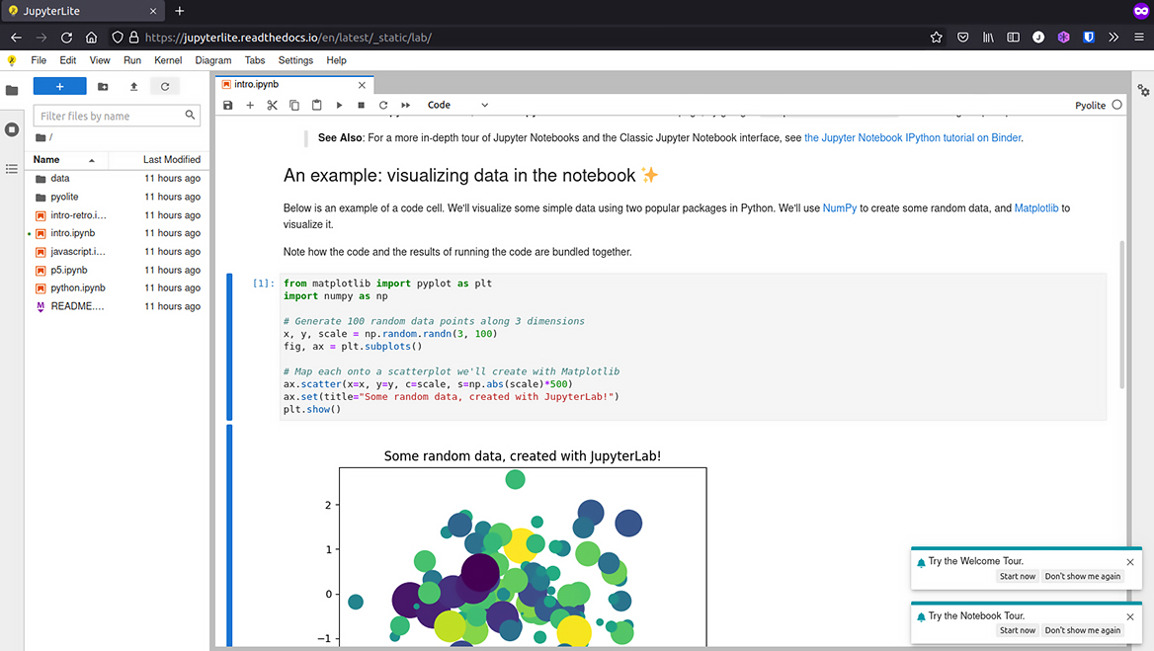Follow the Matplotlib link
The width and height of the screenshot is (1154, 651).
pos(1036,208)
